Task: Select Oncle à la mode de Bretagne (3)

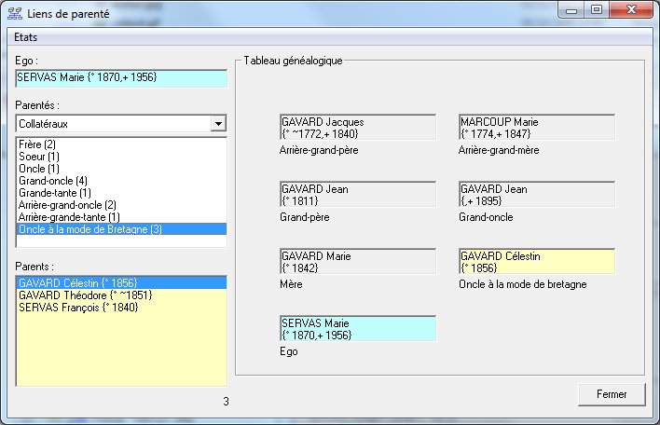Action: [90, 229]
